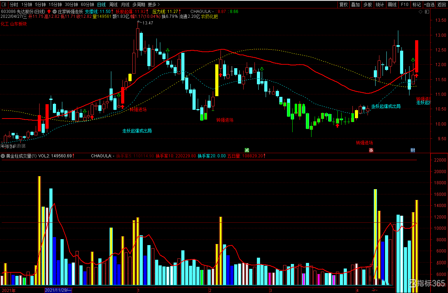Click the 2021/11/29 date marker on timeline

coord(58,290)
